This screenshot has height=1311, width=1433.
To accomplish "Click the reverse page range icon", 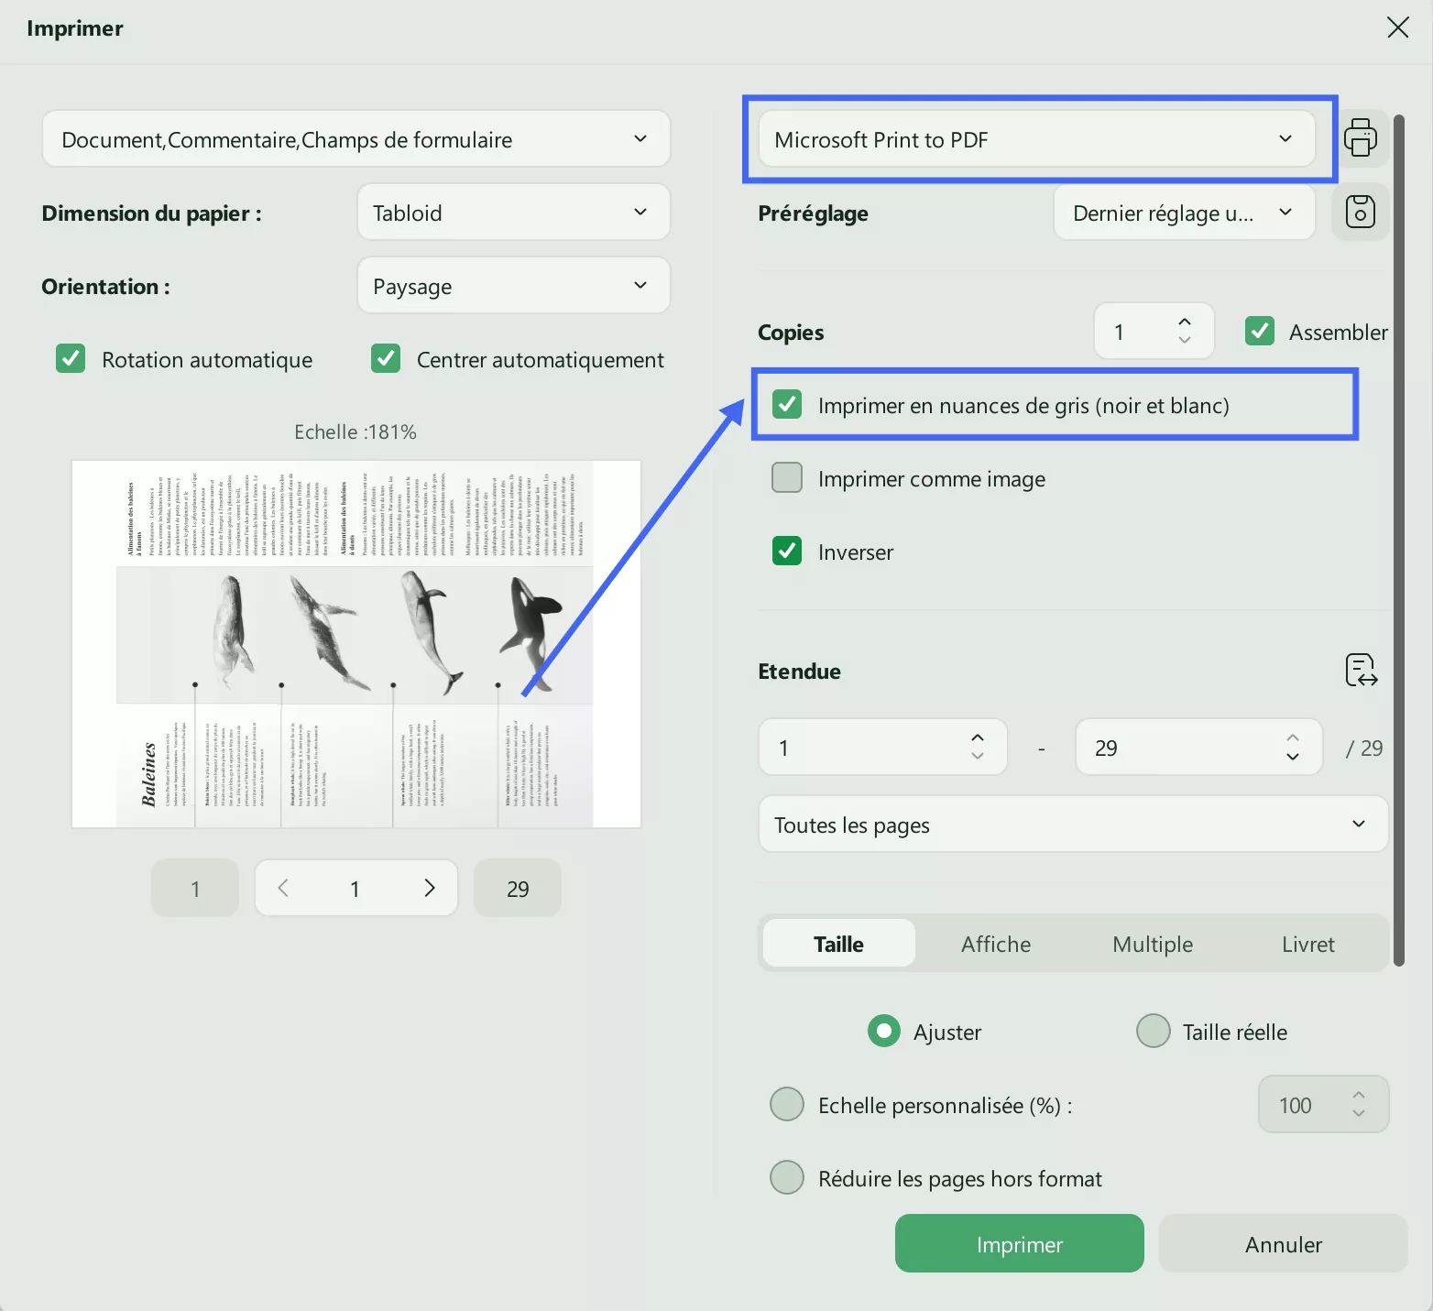I will pyautogui.click(x=1361, y=671).
